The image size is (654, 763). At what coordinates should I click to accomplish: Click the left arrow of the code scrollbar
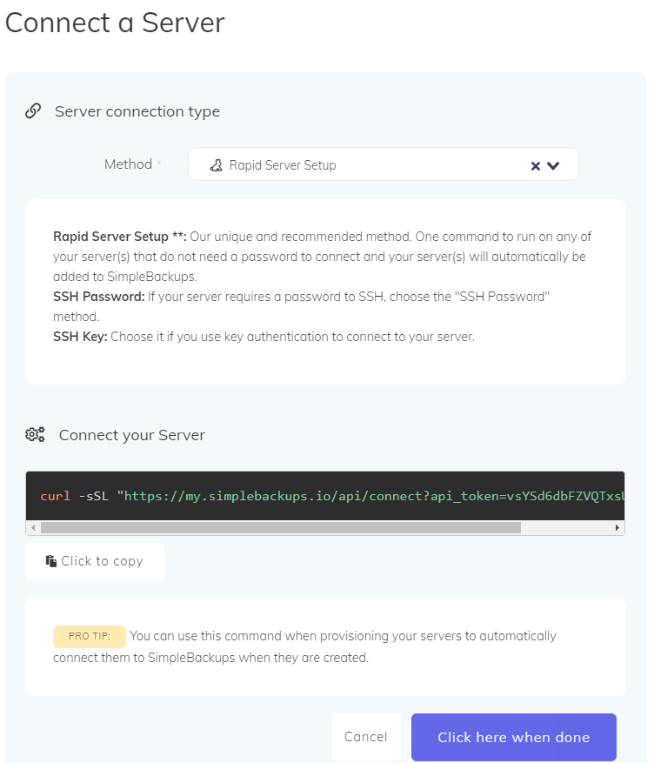pos(33,527)
